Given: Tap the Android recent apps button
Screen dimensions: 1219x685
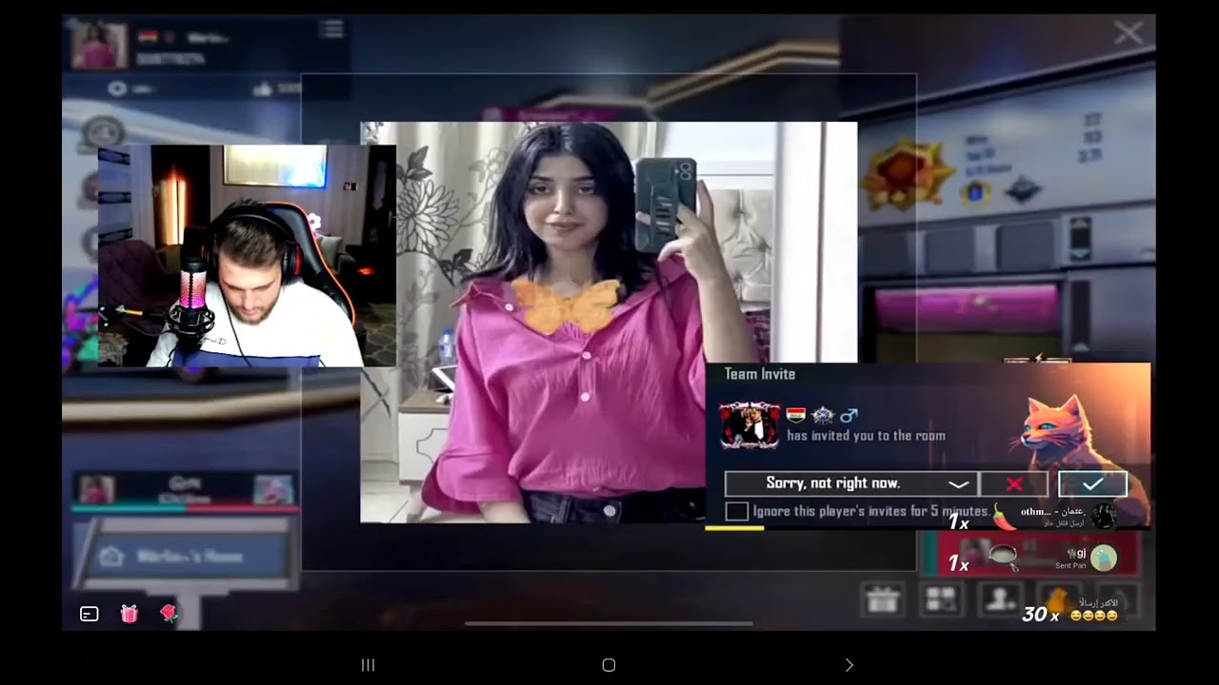Looking at the screenshot, I should point(369,665).
